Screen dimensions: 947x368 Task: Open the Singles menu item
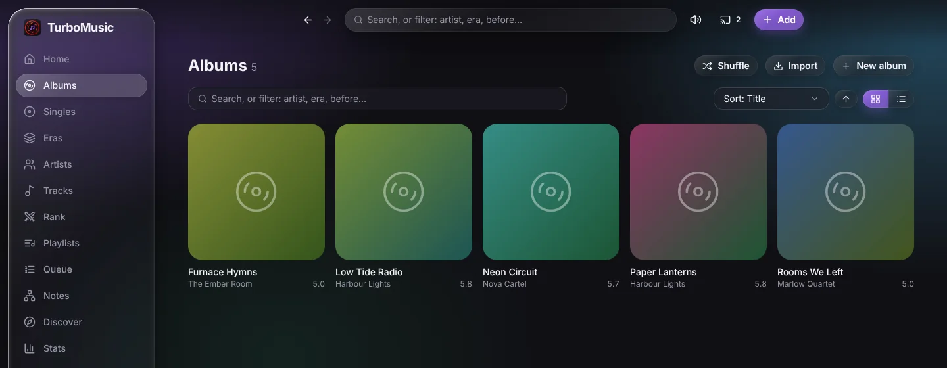tap(82, 112)
